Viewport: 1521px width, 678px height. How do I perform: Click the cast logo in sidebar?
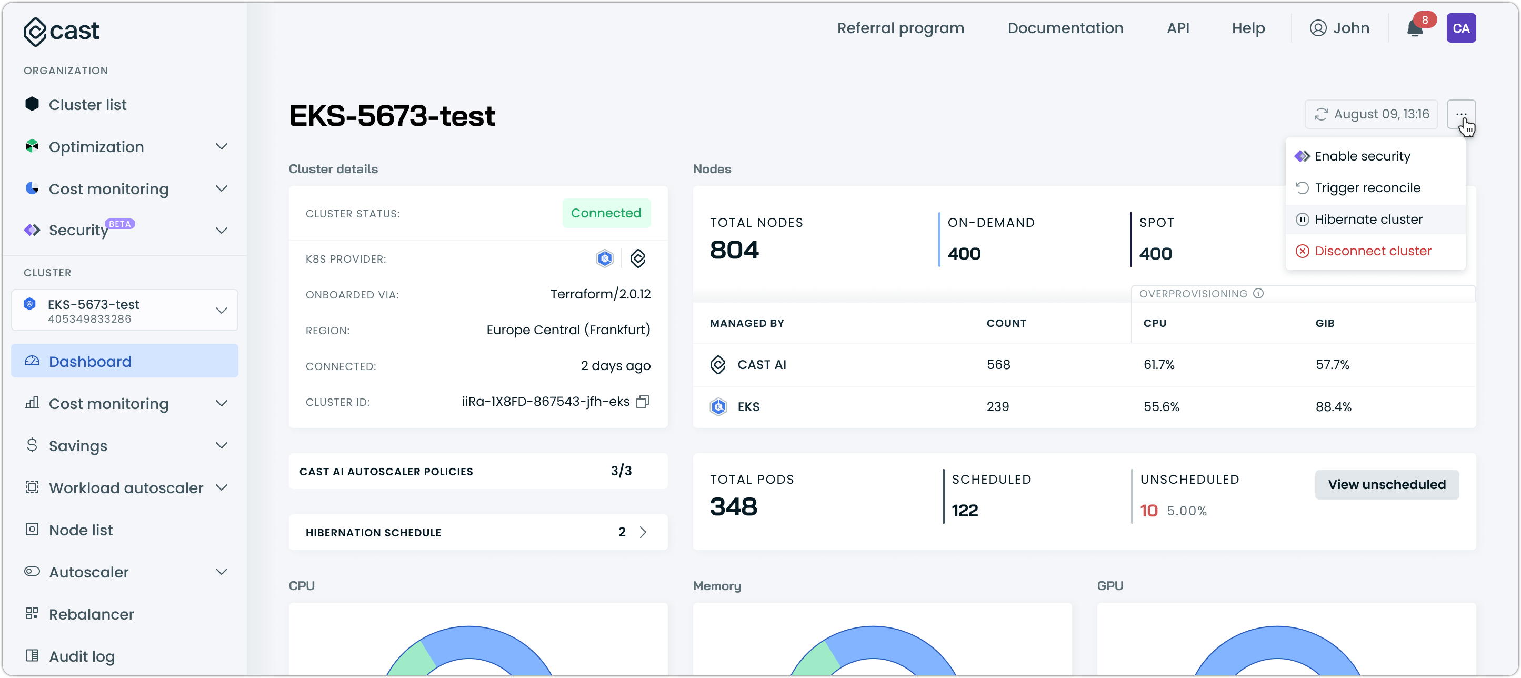62,31
